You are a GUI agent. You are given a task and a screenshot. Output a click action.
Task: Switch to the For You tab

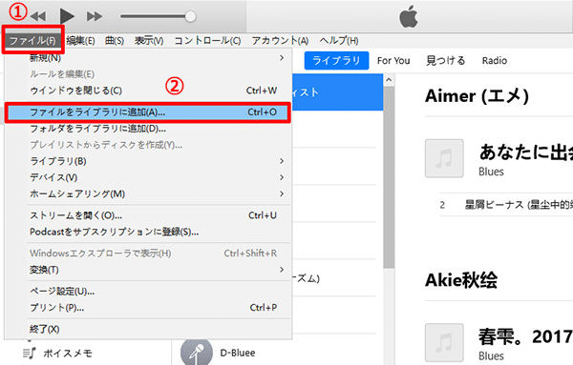point(393,61)
